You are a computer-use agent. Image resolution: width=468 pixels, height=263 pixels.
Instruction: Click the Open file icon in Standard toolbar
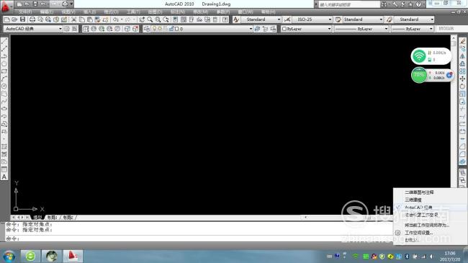click(x=14, y=19)
